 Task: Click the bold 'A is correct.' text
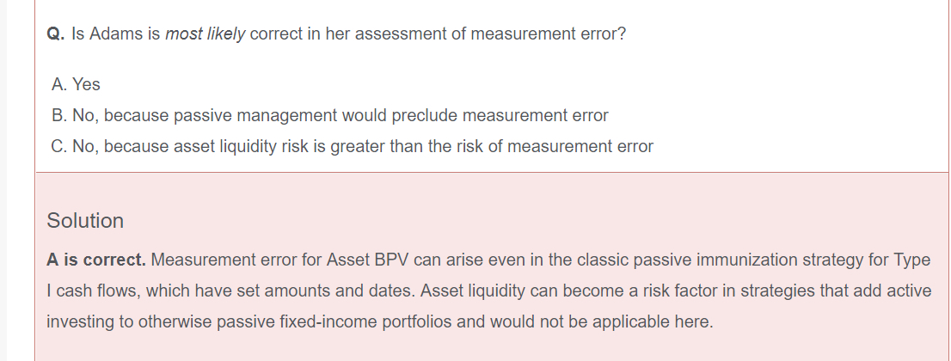(96, 260)
